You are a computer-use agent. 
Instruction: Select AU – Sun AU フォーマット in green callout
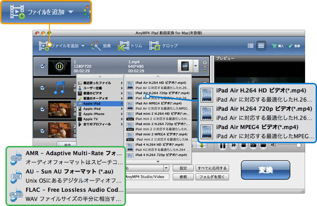click(x=70, y=172)
